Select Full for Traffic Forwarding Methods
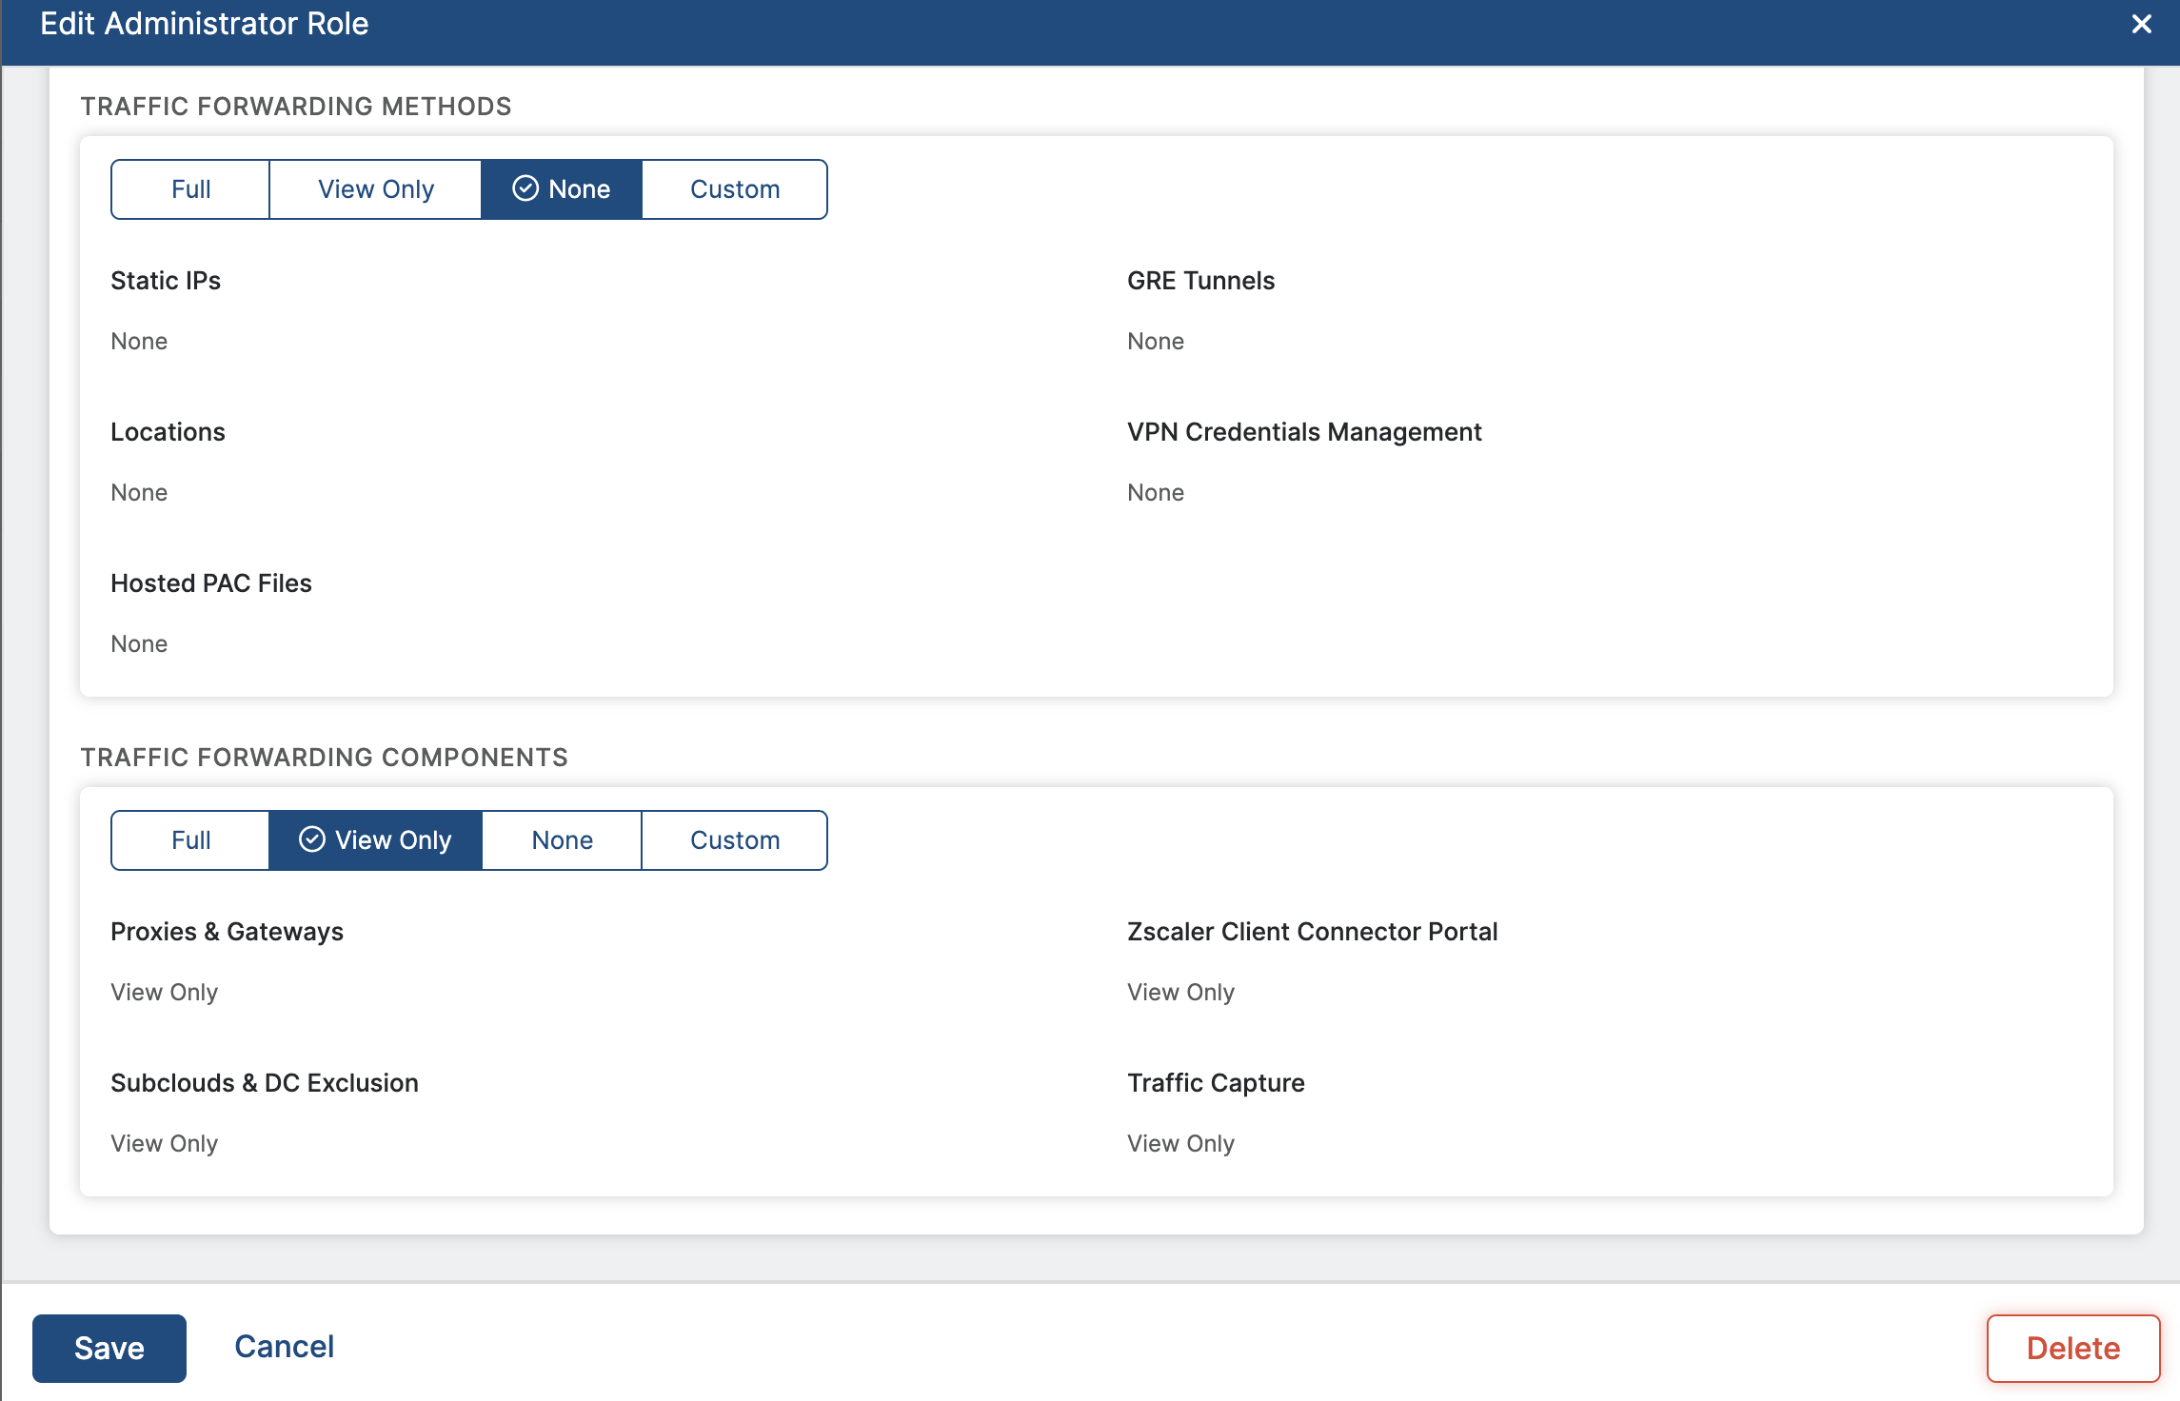Viewport: 2180px width, 1401px height. click(x=190, y=189)
